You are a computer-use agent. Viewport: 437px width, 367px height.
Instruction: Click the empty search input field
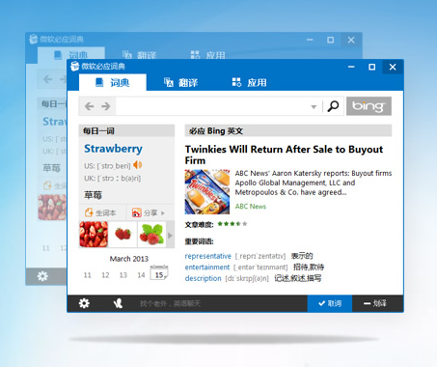point(212,106)
